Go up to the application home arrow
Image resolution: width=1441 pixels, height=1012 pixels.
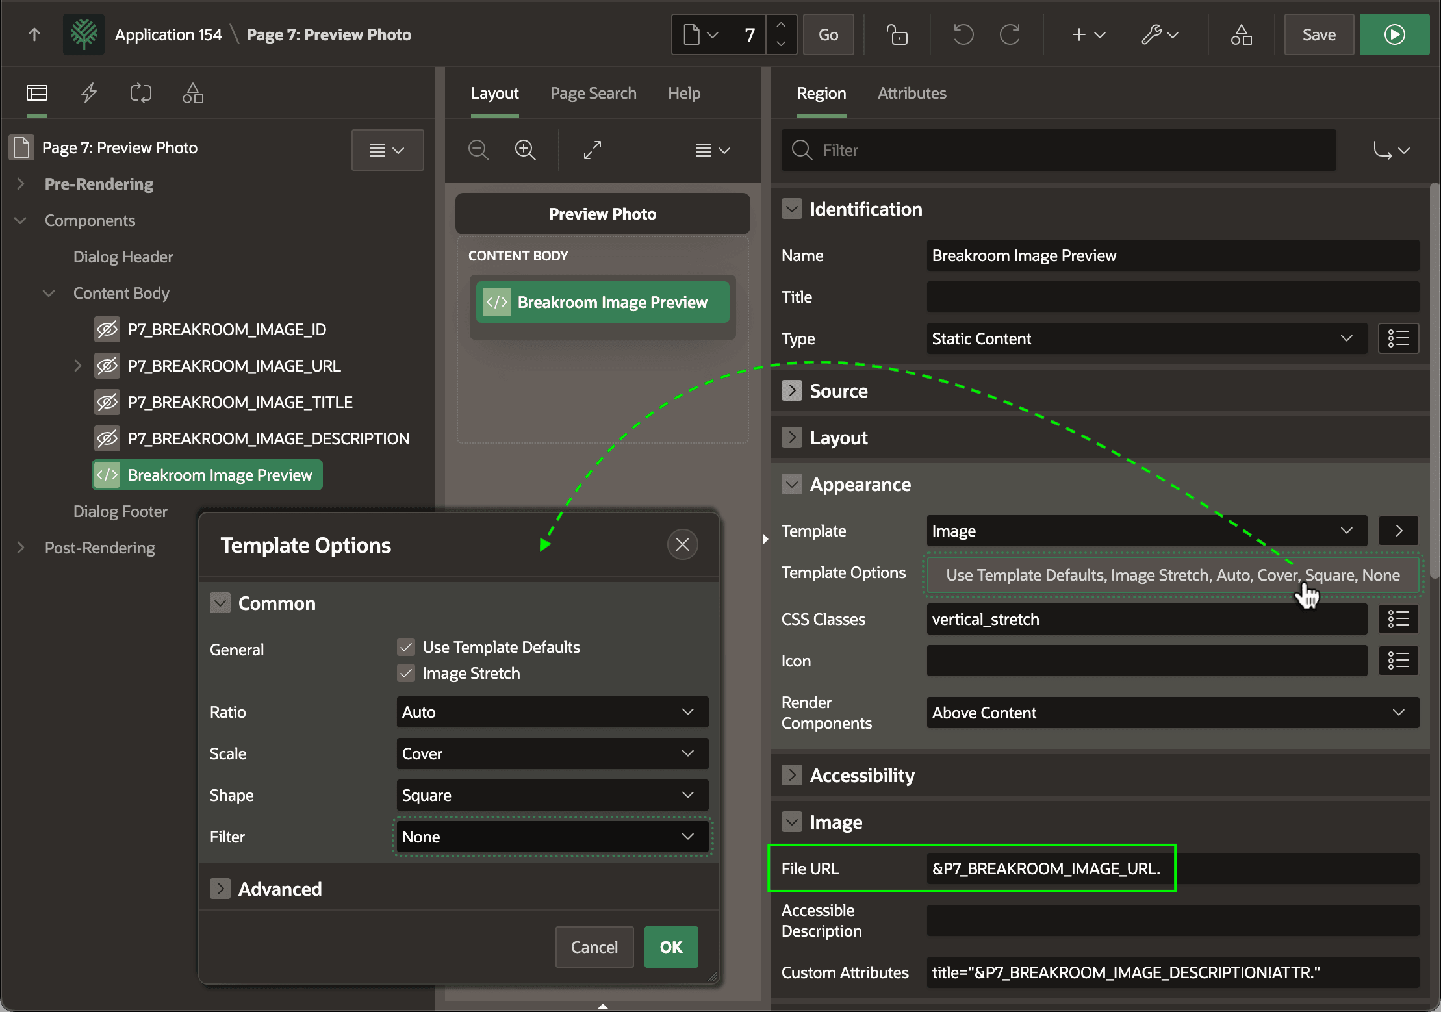(x=34, y=34)
